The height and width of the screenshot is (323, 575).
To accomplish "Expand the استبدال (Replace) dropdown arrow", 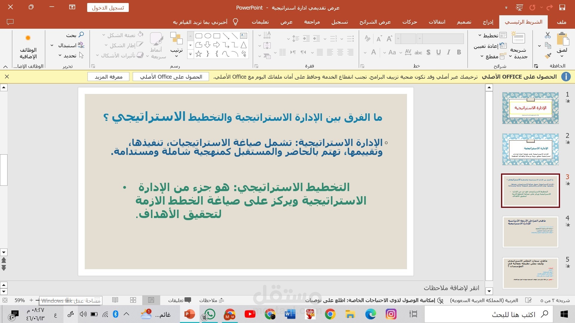I will (x=52, y=45).
